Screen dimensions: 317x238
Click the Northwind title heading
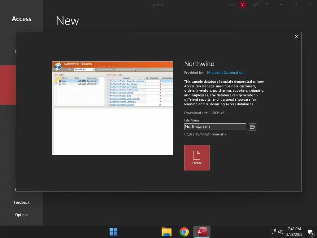[199, 64]
